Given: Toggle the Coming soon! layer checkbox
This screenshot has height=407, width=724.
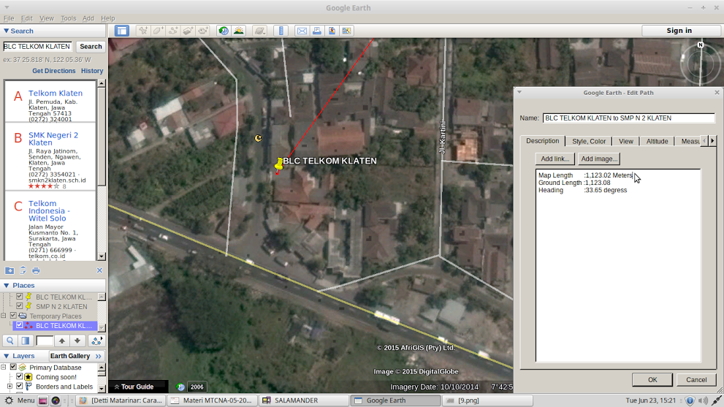Looking at the screenshot, I should click(x=20, y=376).
